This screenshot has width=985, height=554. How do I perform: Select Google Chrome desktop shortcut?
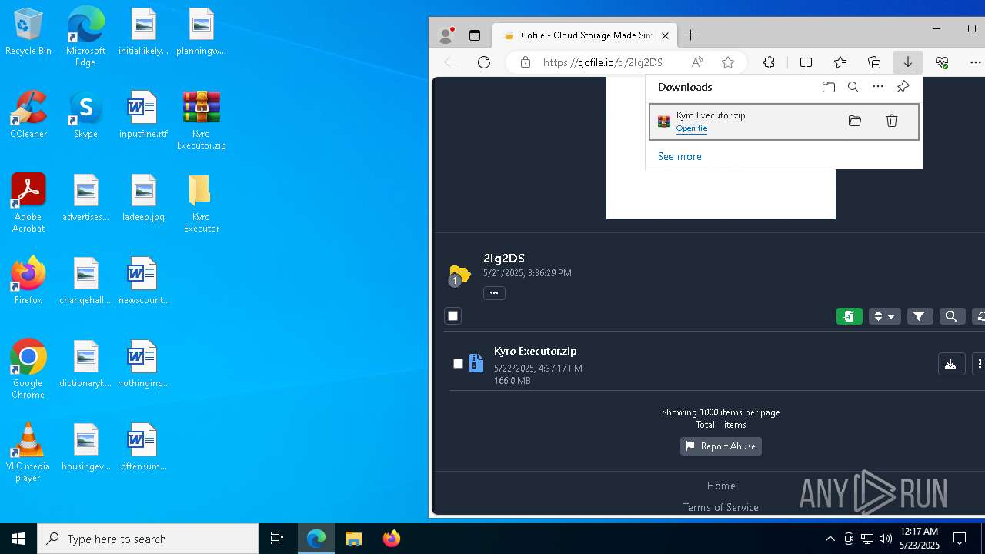28,369
